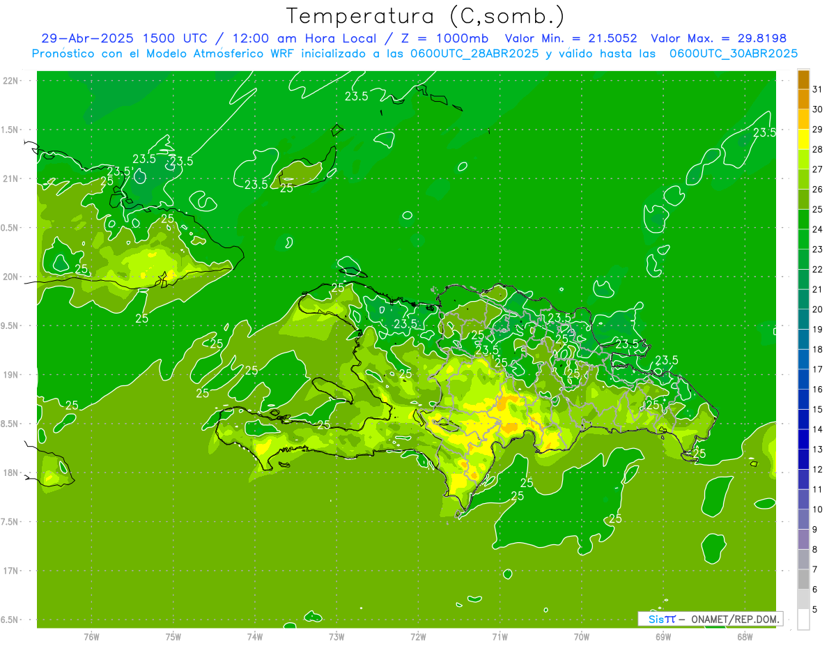This screenshot has width=836, height=646.
Task: Click the white legend band below the 5 label
Action: [x=803, y=620]
